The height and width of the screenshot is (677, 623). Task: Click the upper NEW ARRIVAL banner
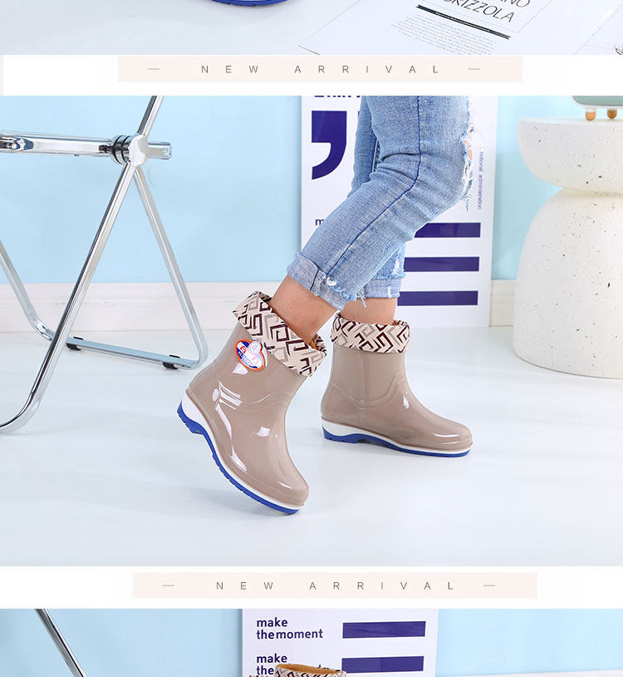(320, 69)
